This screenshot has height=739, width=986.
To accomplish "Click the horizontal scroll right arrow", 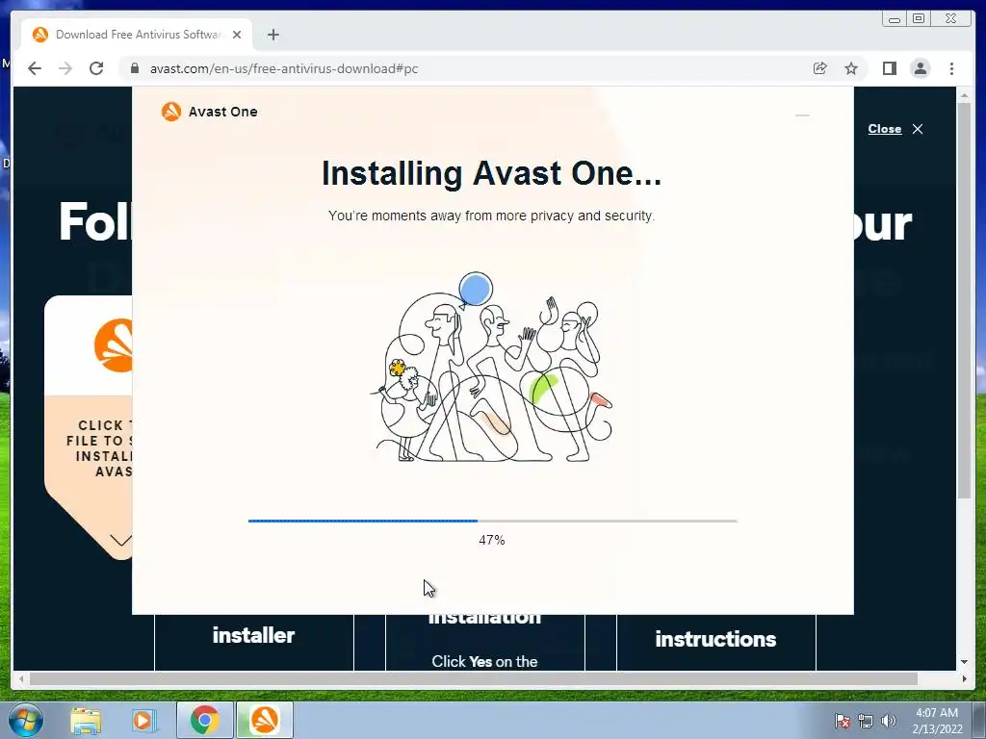I will pyautogui.click(x=964, y=678).
